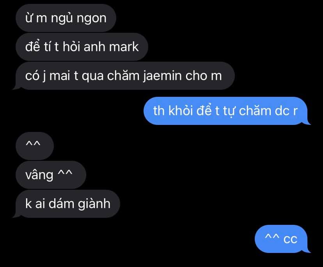Image resolution: width=323 pixels, height=267 pixels.
Task: Click 'cc' text in the bottom blue bubble
Action: click(290, 239)
